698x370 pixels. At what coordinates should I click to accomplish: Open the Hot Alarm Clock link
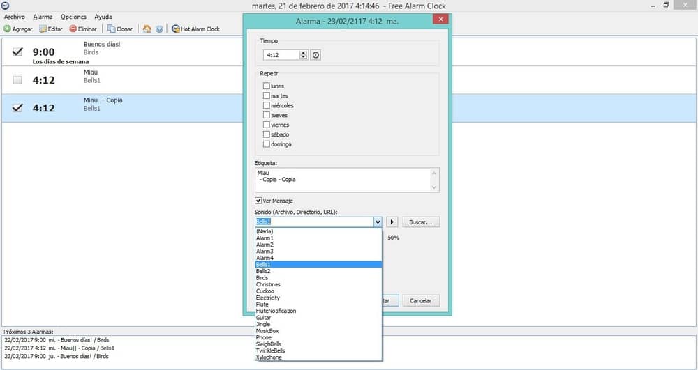click(x=196, y=29)
